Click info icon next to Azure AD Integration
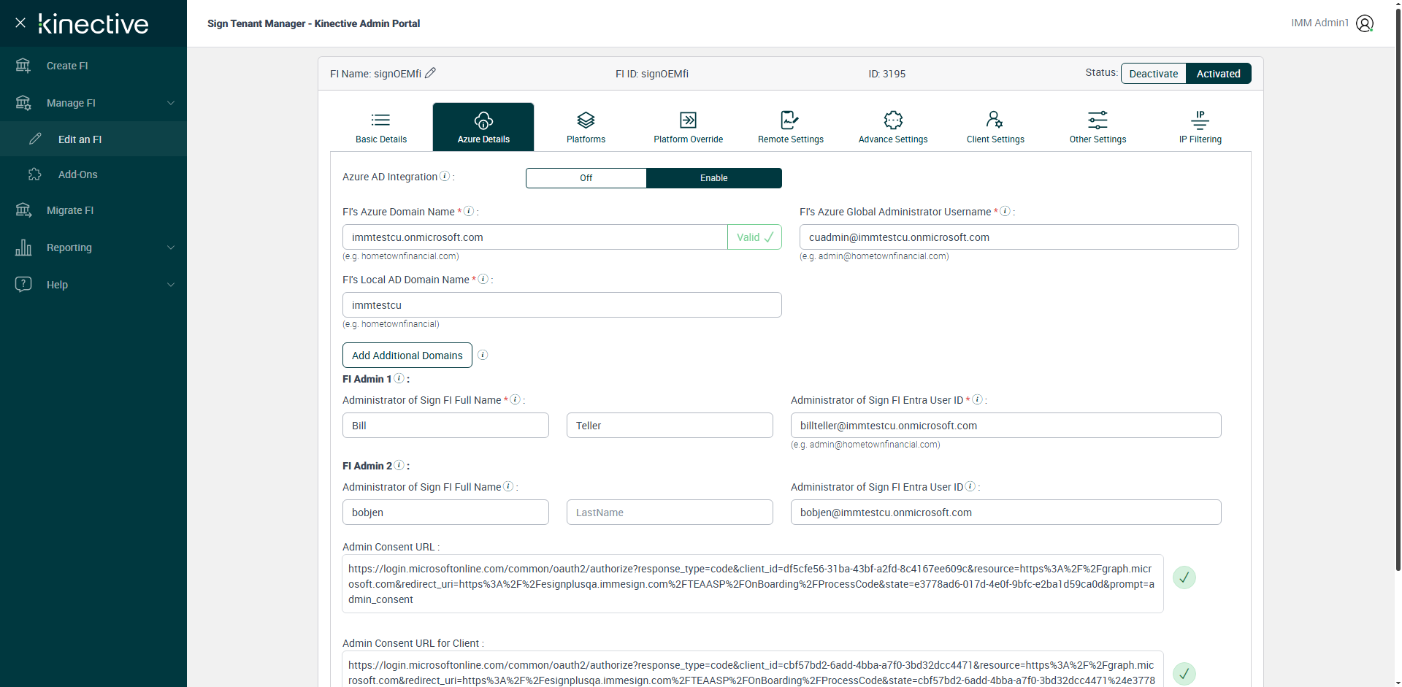1402x687 pixels. pos(445,176)
